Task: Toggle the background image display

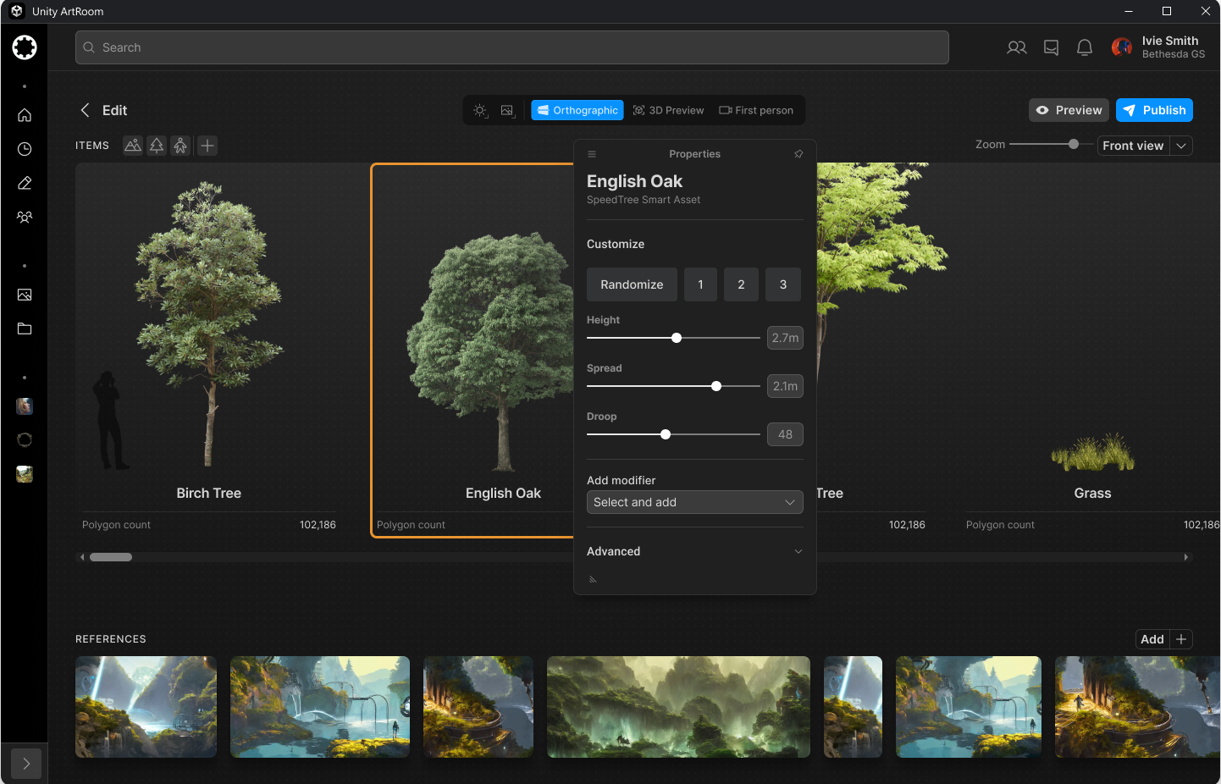Action: (x=507, y=111)
